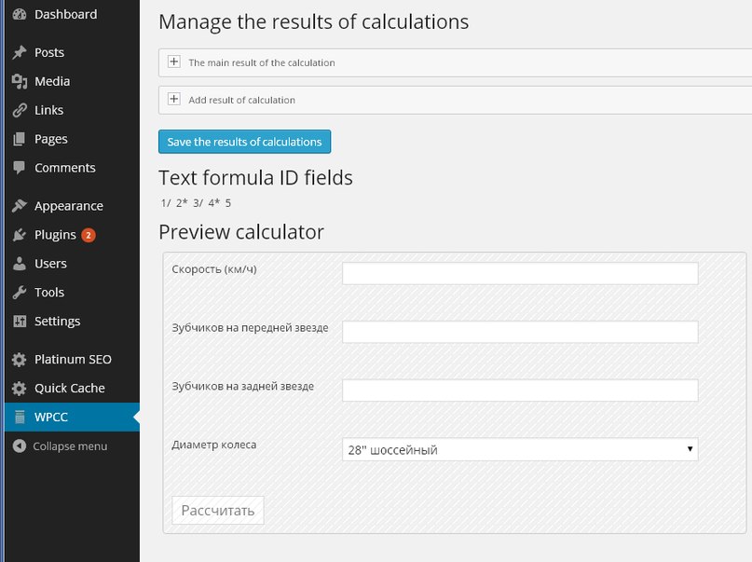
Task: Open the Users menu
Action: coord(50,264)
